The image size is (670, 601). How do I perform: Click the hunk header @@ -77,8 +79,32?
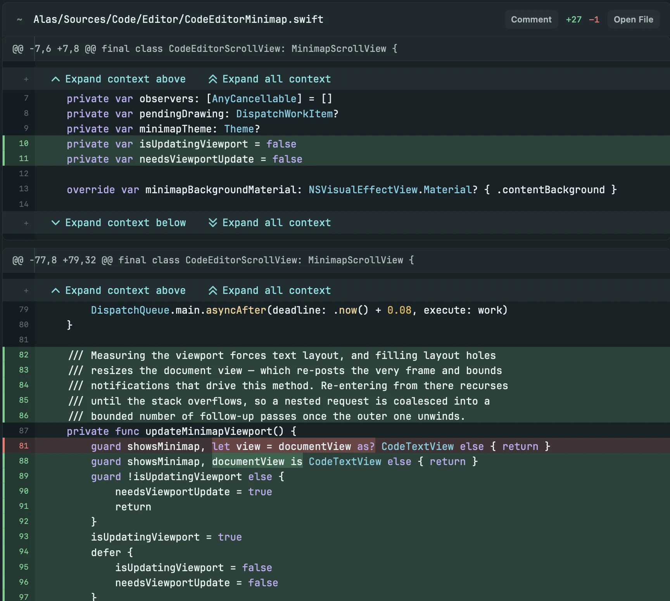tap(213, 260)
